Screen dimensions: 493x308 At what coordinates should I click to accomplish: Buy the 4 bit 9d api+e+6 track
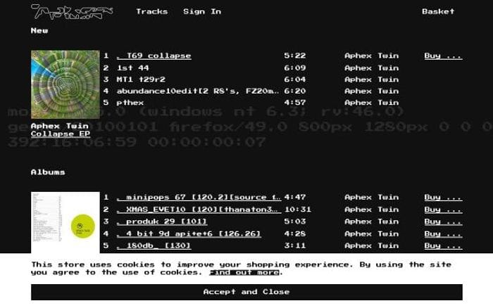coord(443,234)
